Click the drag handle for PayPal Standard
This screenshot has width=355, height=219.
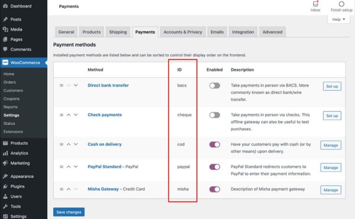point(61,167)
